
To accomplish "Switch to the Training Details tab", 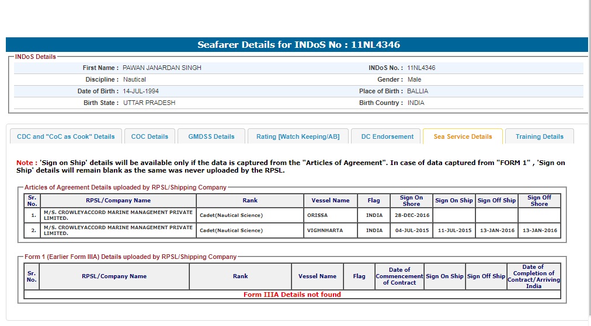I will [x=539, y=136].
